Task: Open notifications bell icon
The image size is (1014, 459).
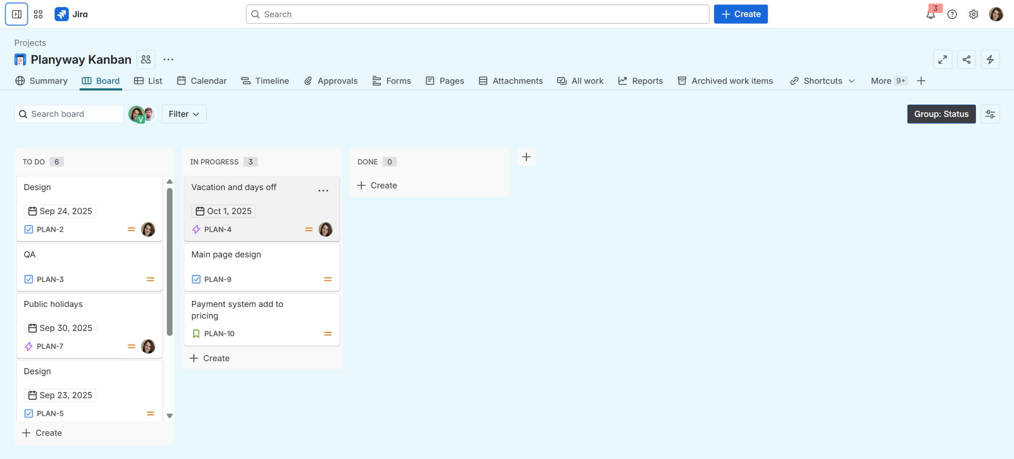Action: 930,15
